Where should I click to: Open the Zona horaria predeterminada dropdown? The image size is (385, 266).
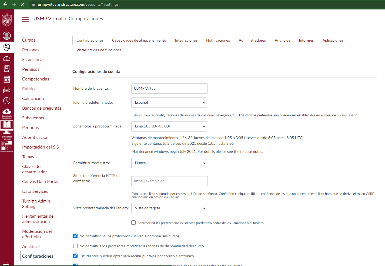[x=169, y=126]
